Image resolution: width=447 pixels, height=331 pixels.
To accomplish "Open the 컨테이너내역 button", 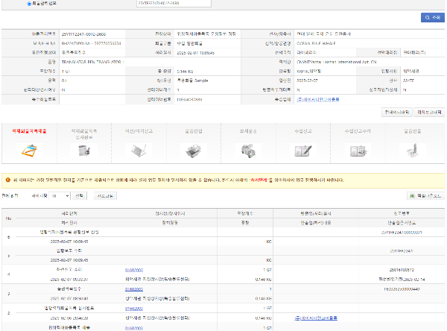I will click(x=397, y=112).
